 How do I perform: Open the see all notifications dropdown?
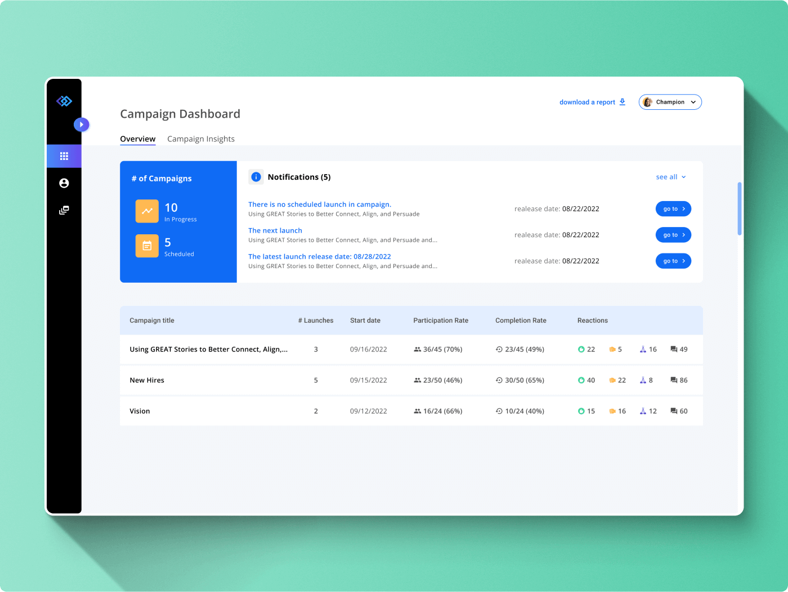670,176
